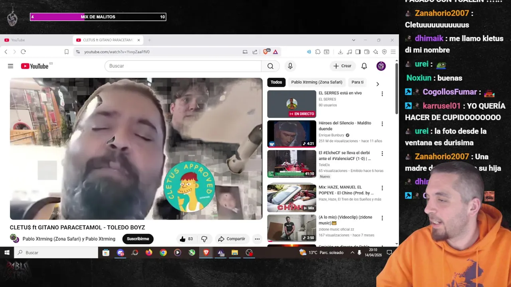The image size is (511, 287).
Task: Bookmark this page in the address bar
Action: (67, 52)
